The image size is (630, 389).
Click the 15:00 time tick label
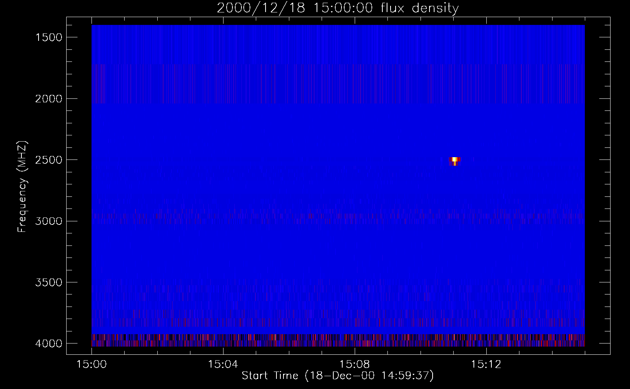point(92,364)
